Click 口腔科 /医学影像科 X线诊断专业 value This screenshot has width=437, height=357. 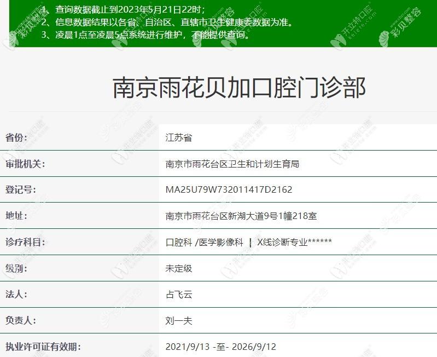coord(249,242)
